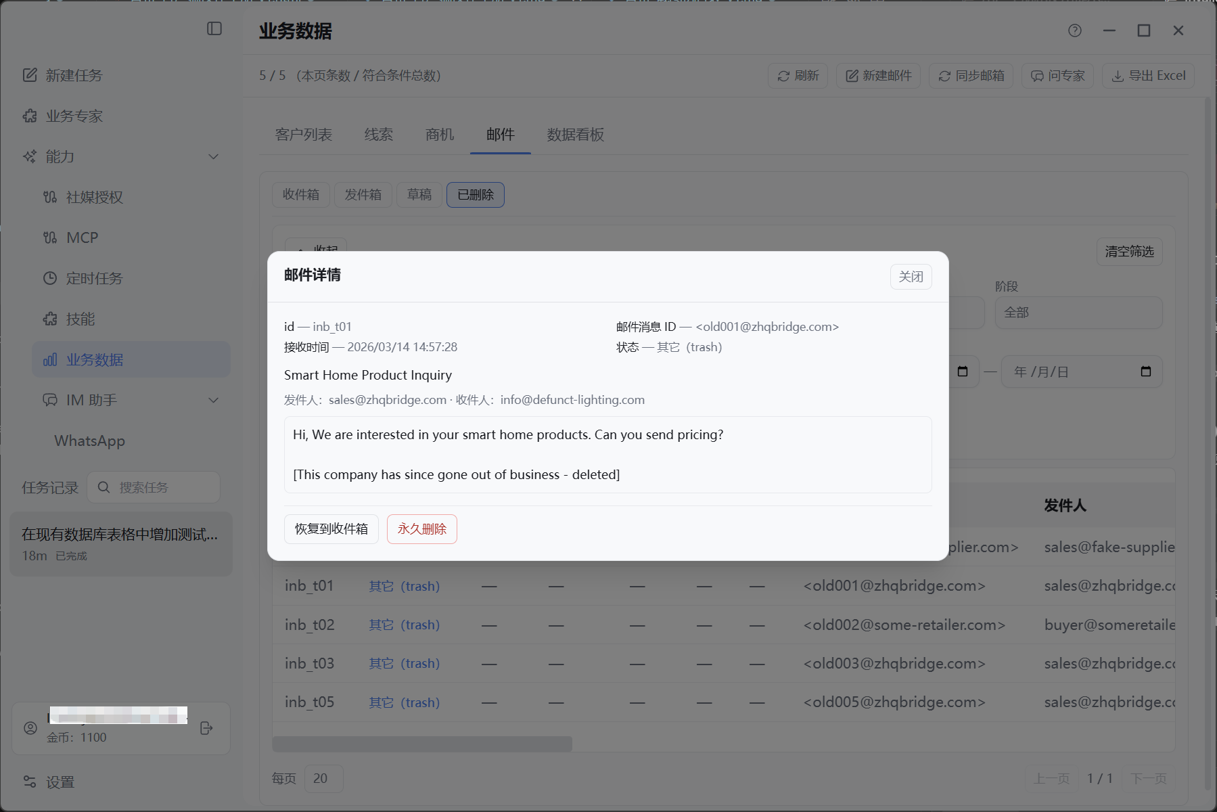Click the 刷新 button
Viewport: 1217px width, 812px height.
798,76
